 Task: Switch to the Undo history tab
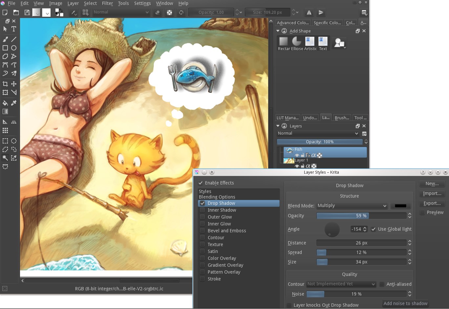click(x=310, y=118)
